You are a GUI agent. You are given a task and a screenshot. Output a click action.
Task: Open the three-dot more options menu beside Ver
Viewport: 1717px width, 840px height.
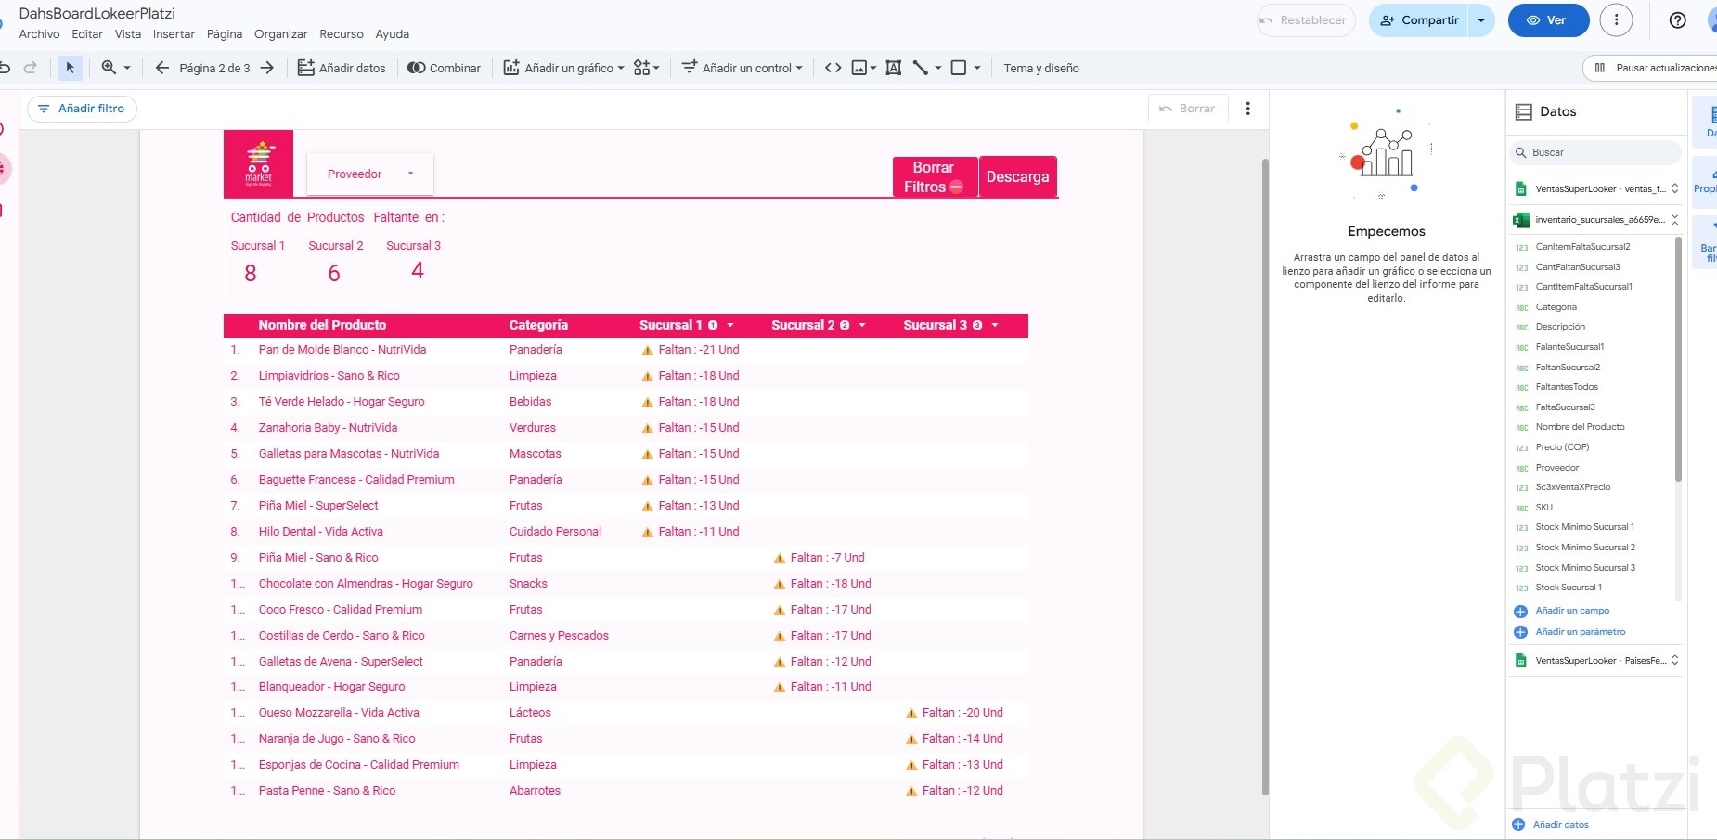tap(1617, 20)
